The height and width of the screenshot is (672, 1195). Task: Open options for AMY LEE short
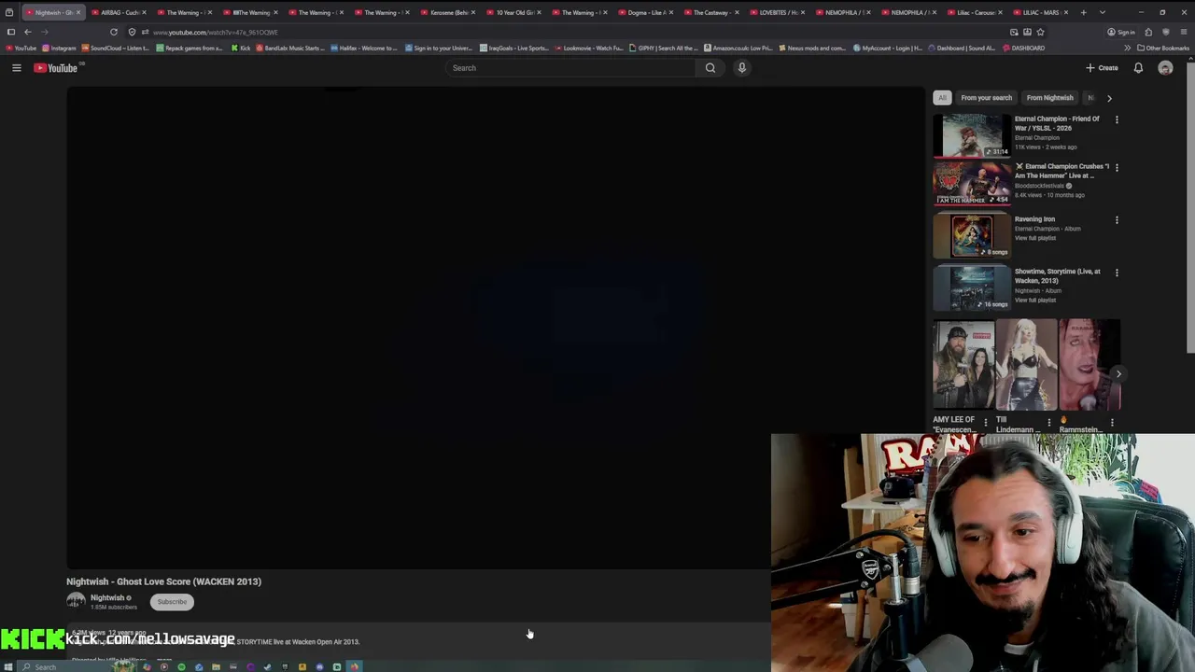pos(985,423)
